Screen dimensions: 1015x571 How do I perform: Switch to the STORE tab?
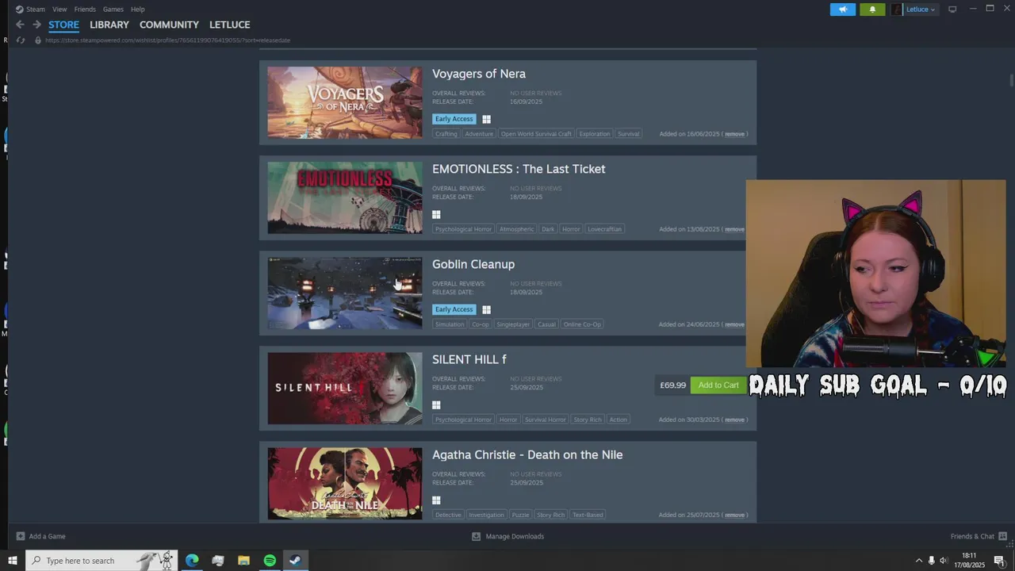63,25
